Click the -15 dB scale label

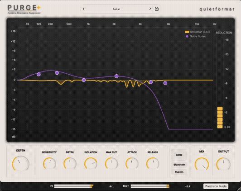14,129
